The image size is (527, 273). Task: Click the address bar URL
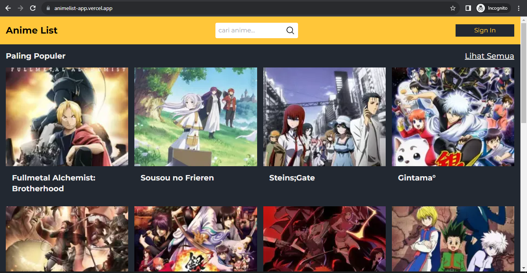83,8
